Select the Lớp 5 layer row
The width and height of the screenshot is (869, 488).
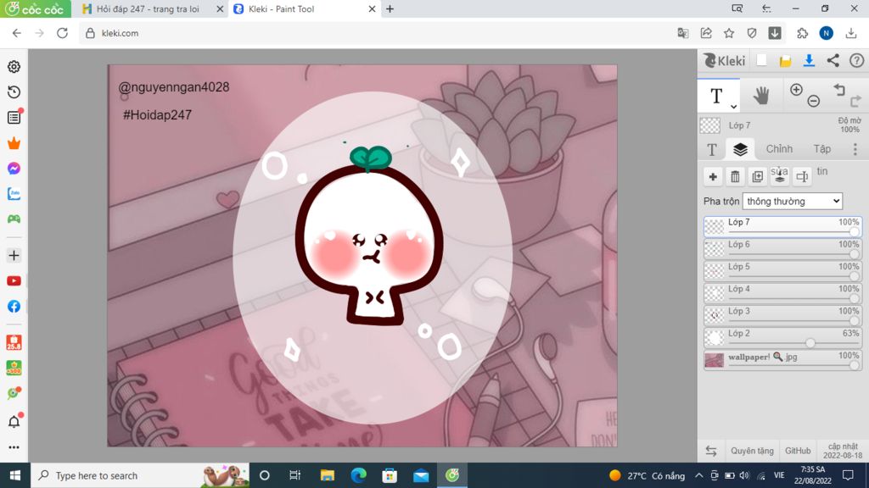coord(782,271)
